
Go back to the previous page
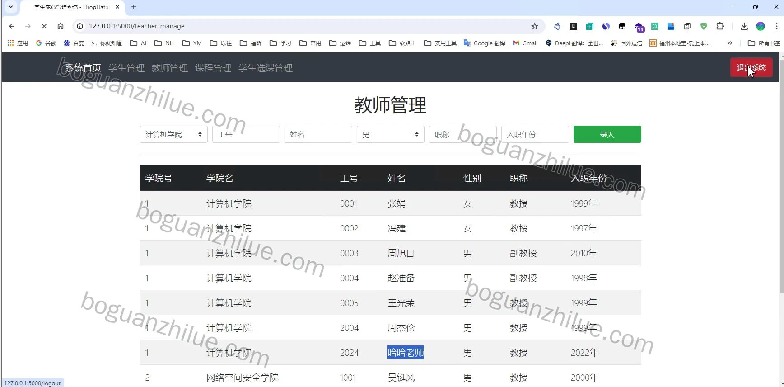click(12, 26)
